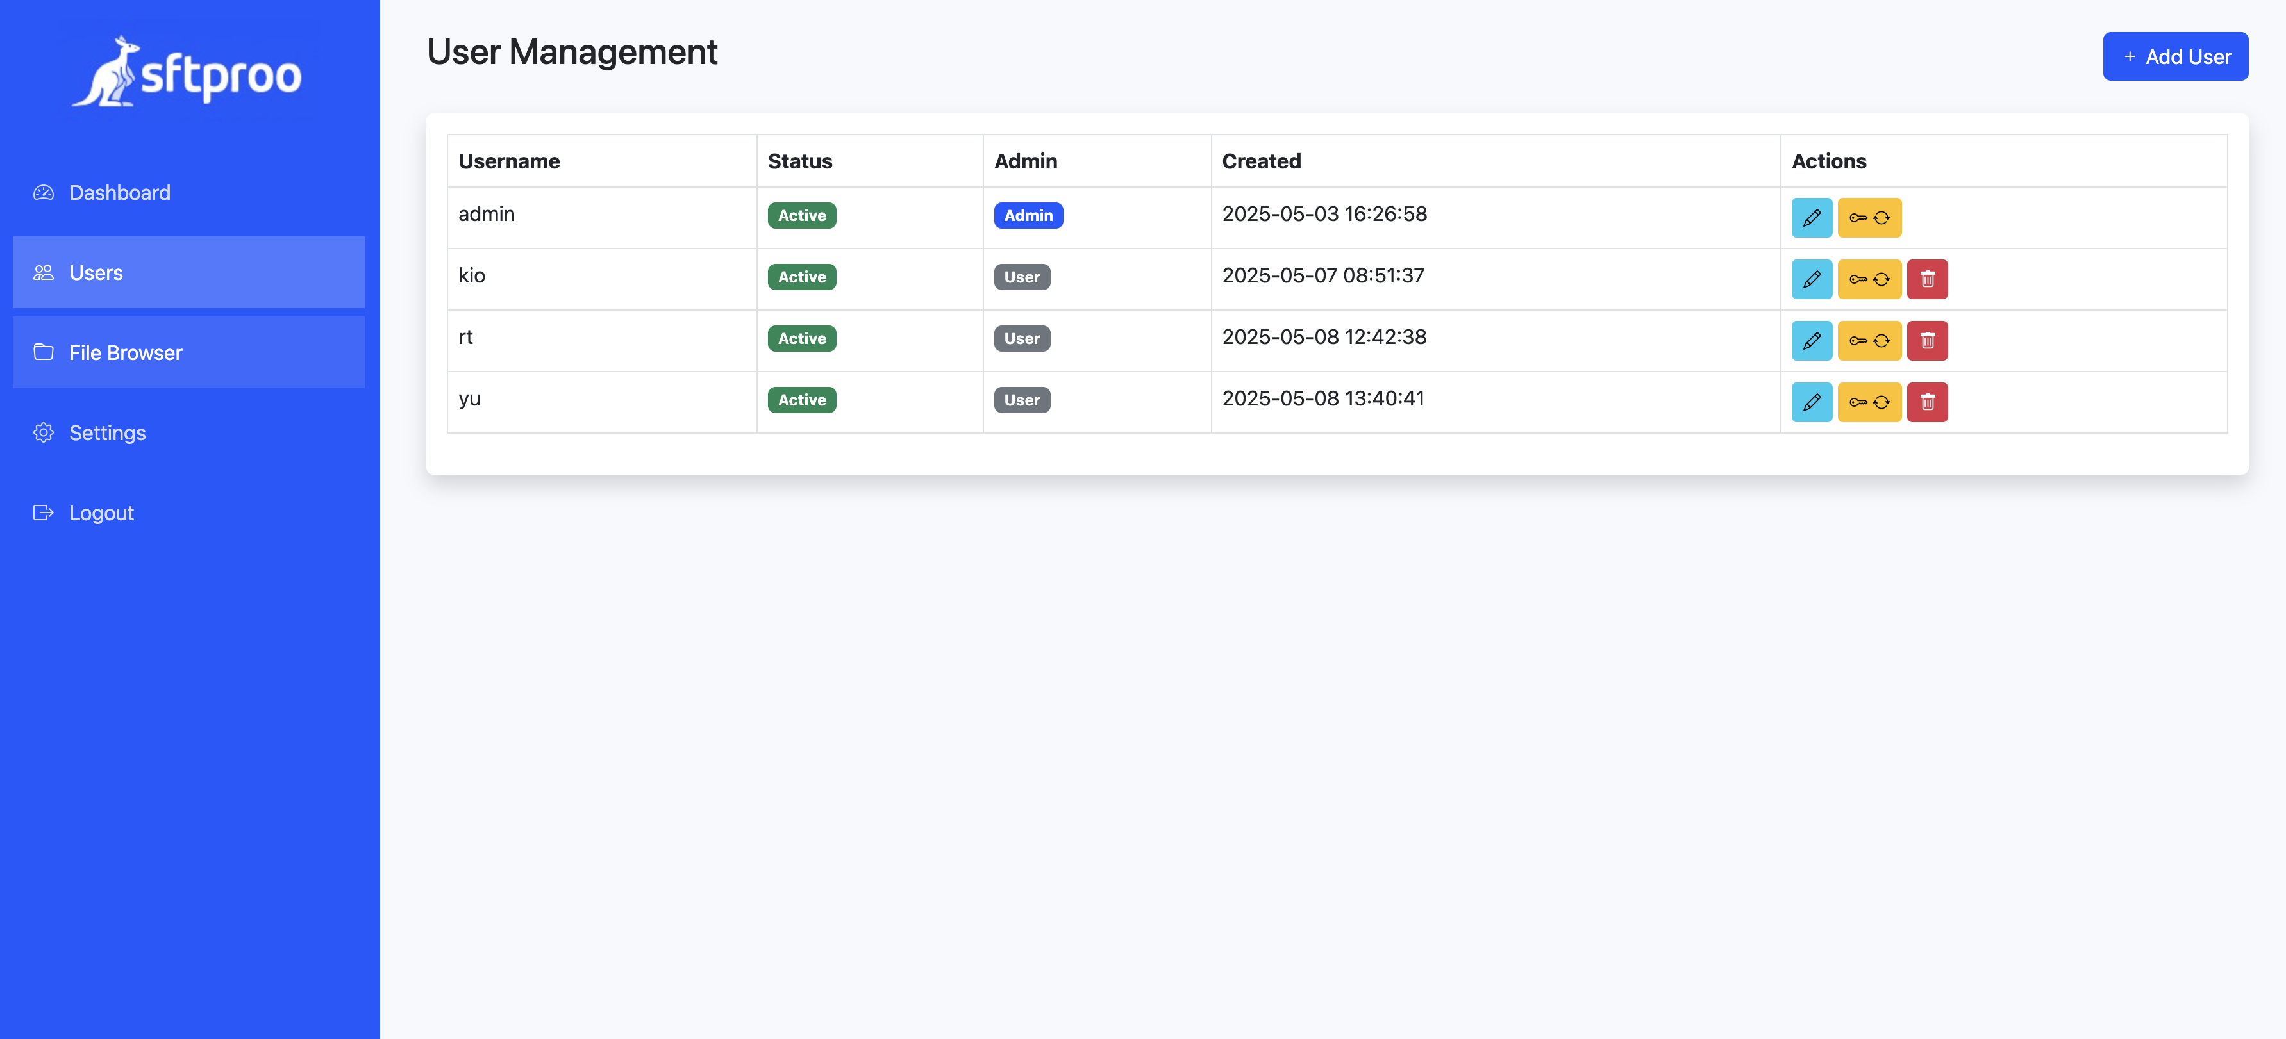Delete user rt with the trash icon
Screen dimensions: 2286x1039
tap(1928, 340)
